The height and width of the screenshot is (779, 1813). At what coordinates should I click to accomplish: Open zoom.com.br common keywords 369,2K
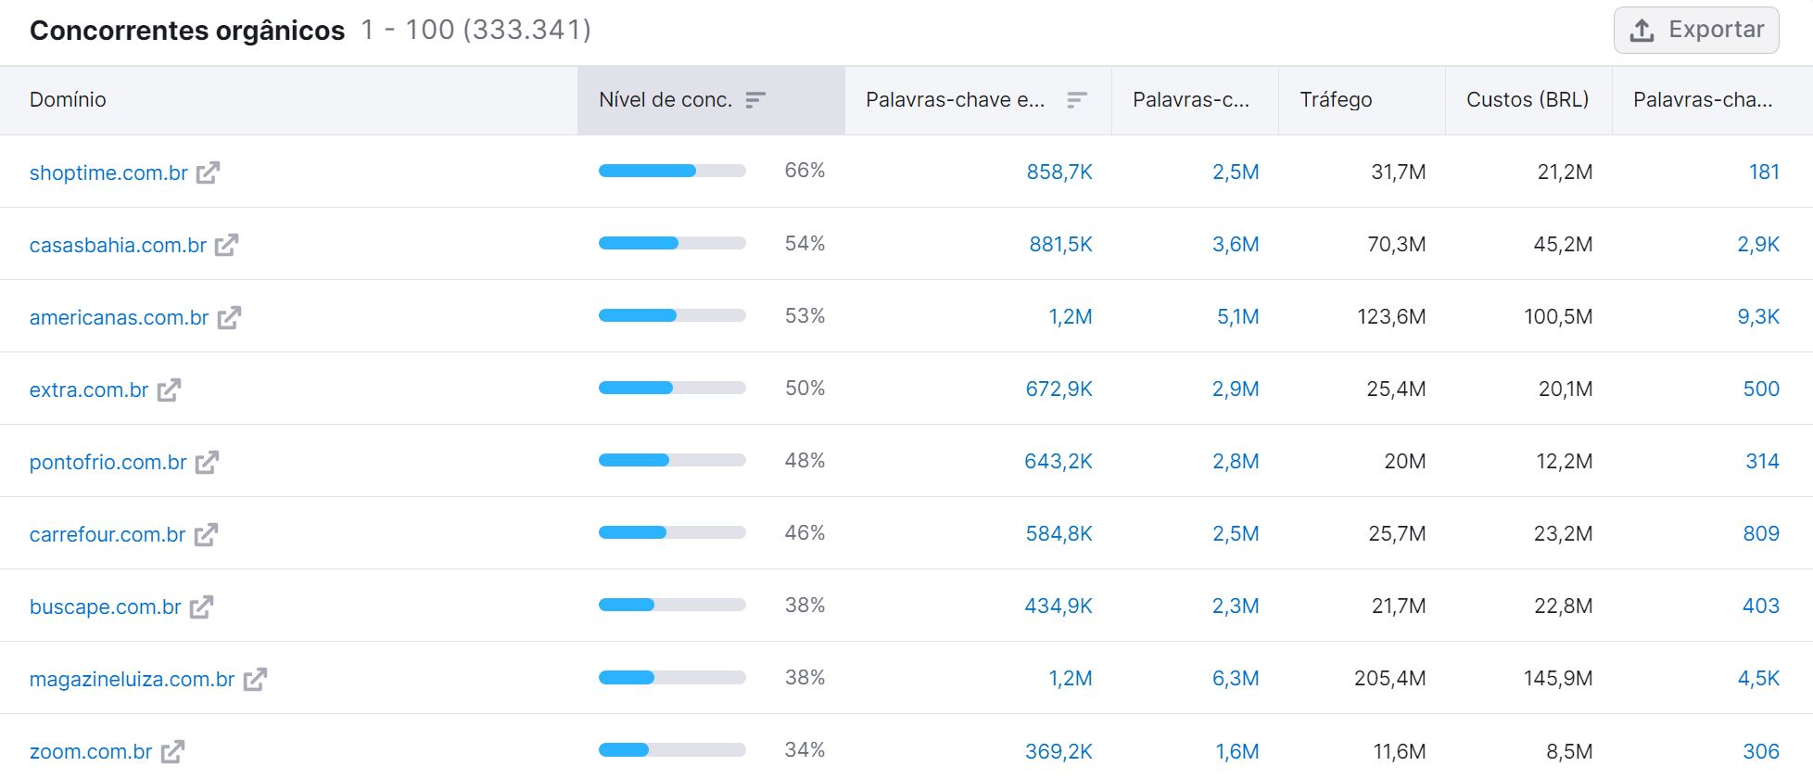pyautogui.click(x=1059, y=751)
